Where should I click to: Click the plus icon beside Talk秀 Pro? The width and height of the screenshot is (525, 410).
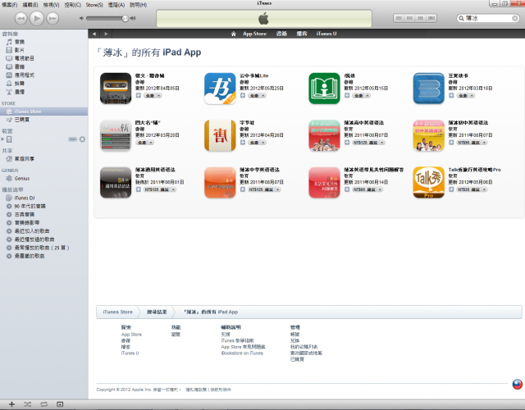451,189
